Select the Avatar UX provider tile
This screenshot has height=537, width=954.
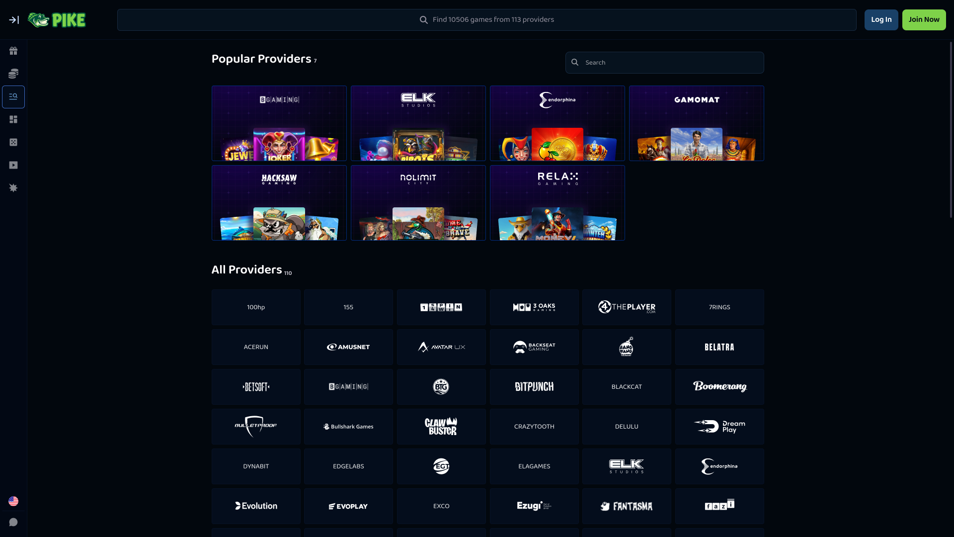(x=441, y=347)
